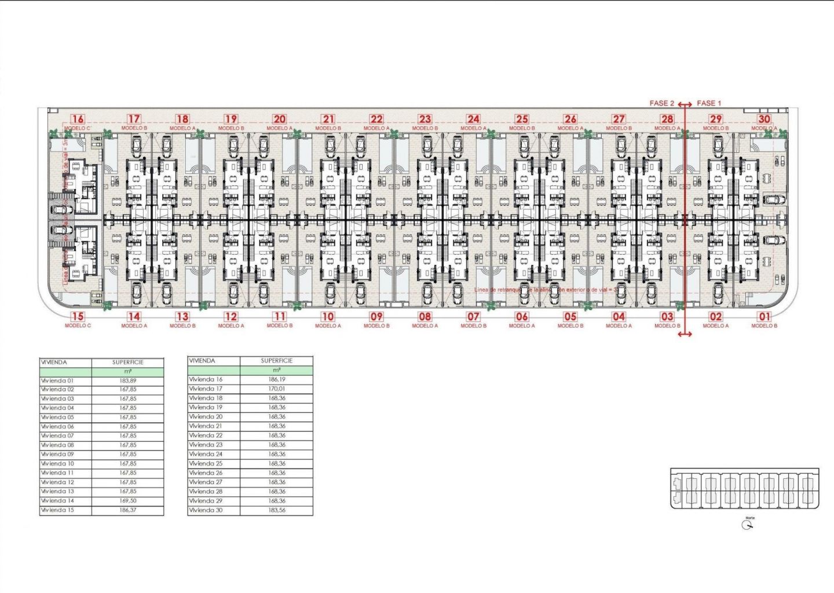Select the Vivienda 16 table row
Viewport: 834px width, 593px height.
tap(250, 379)
